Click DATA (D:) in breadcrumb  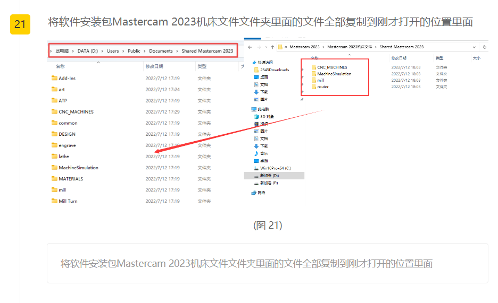[x=88, y=51]
